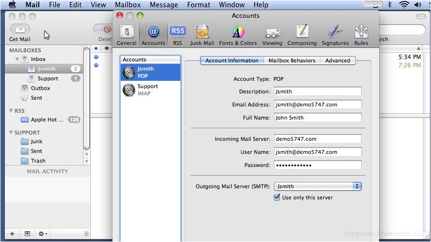Select Jsmith POP account in list

(x=150, y=72)
